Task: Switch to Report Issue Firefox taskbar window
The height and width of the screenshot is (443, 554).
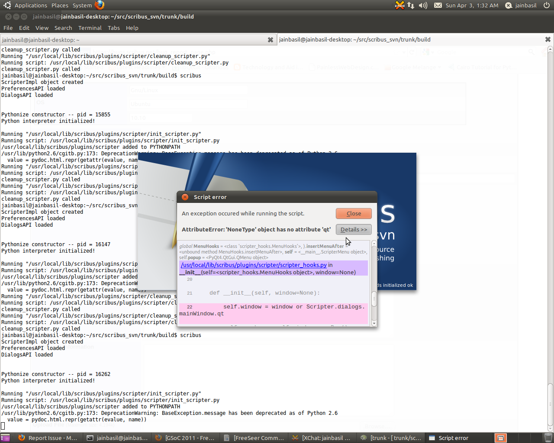Action: 48,438
